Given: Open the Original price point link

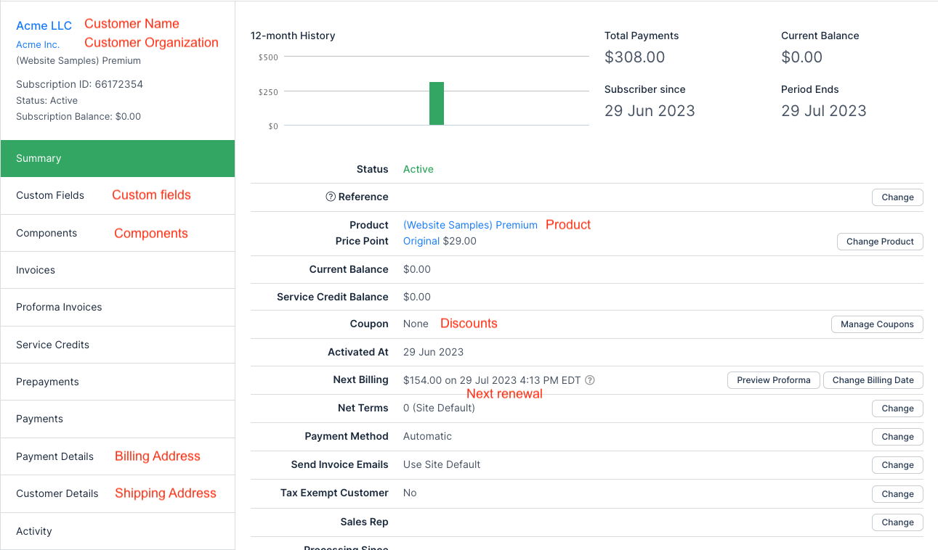Looking at the screenshot, I should (421, 241).
